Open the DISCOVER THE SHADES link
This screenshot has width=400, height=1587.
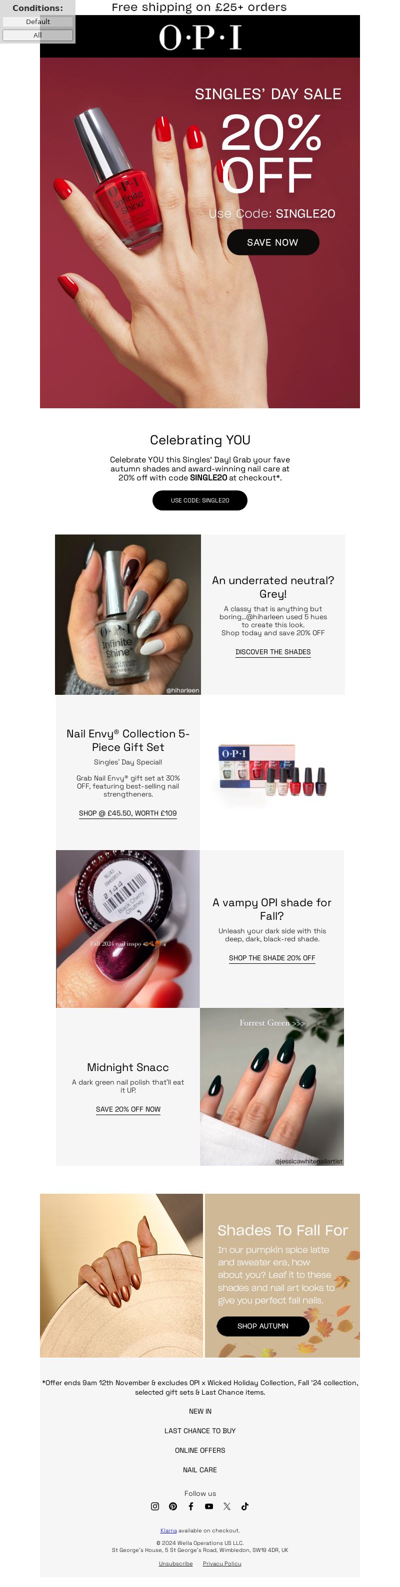(273, 652)
